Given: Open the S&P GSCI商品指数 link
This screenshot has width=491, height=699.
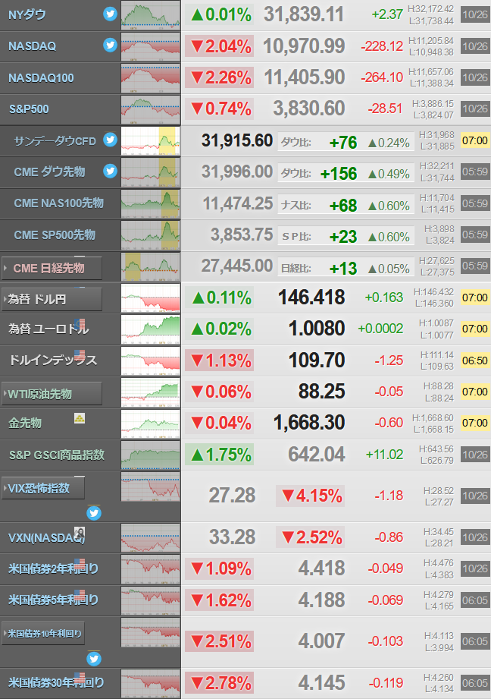Looking at the screenshot, I should tap(57, 455).
